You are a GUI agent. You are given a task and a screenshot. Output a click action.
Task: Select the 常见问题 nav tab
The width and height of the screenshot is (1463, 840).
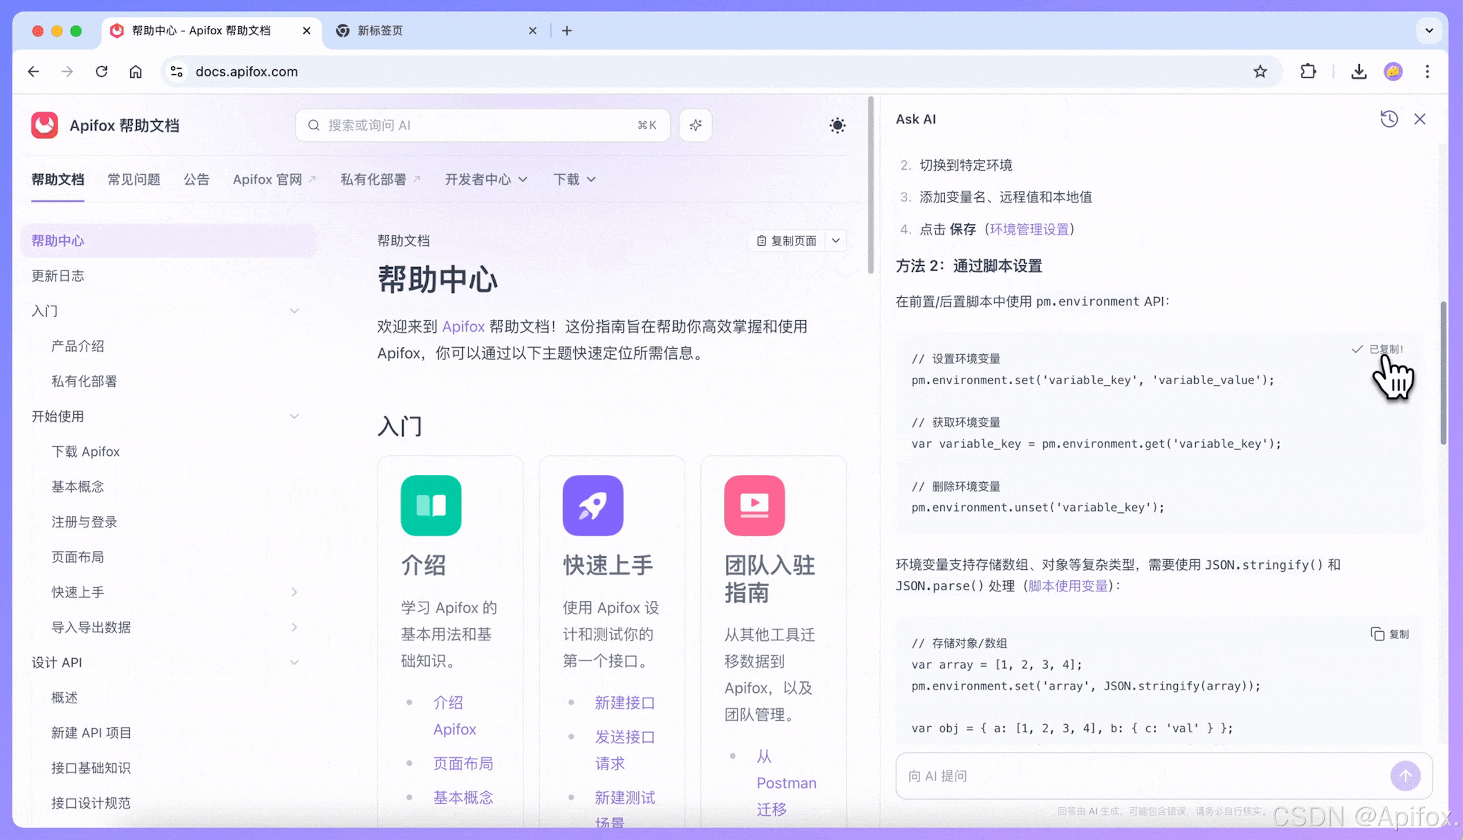coord(134,179)
